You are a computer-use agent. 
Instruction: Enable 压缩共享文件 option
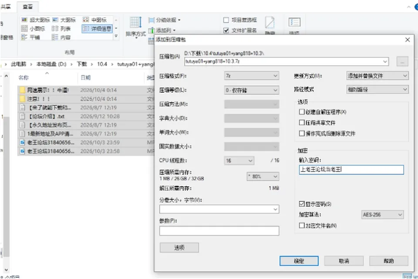(x=302, y=123)
